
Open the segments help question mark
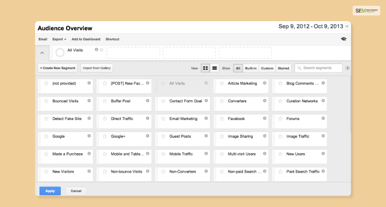pos(348,68)
